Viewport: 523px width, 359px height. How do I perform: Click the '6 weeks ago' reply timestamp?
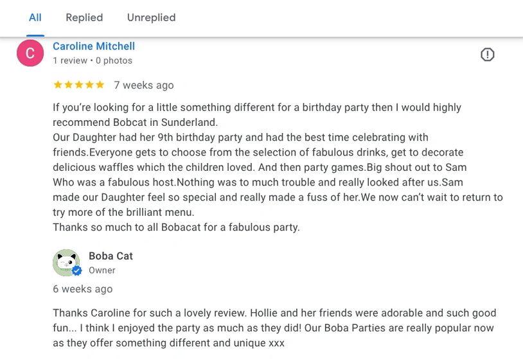click(82, 289)
